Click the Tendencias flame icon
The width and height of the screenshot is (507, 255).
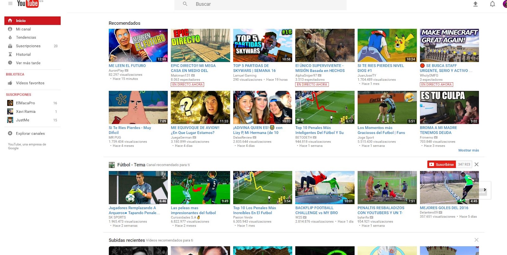(x=10, y=37)
